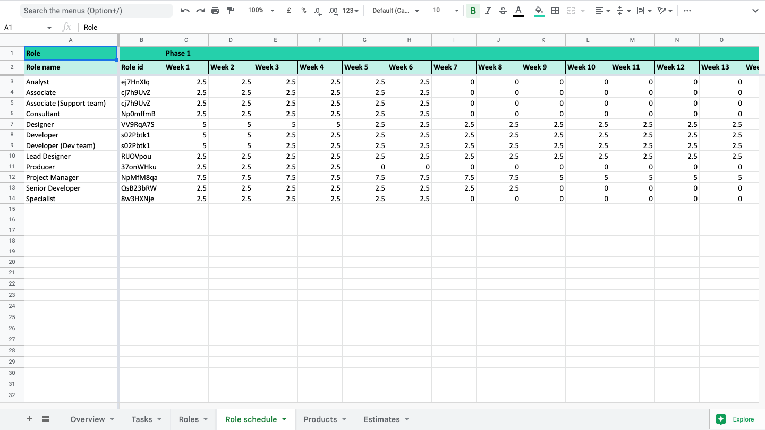Viewport: 765px width, 430px height.
Task: Switch to the Tasks sheet tab
Action: [x=147, y=419]
